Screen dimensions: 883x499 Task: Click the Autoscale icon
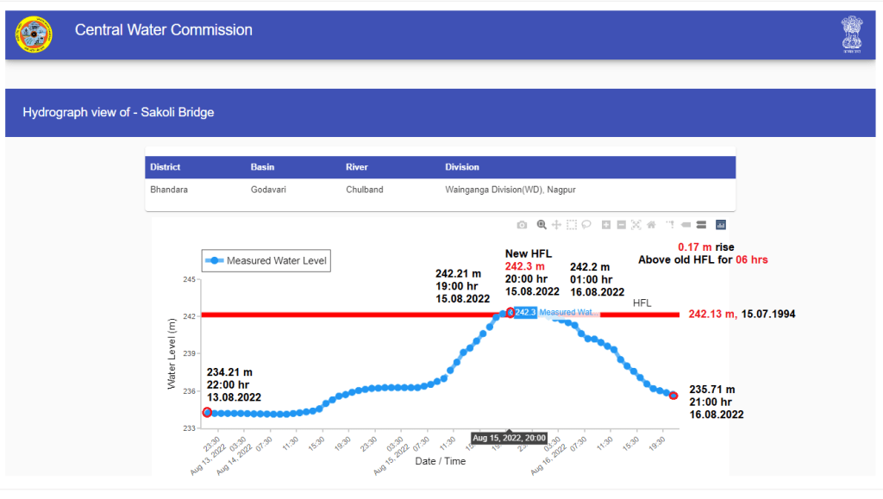(636, 225)
